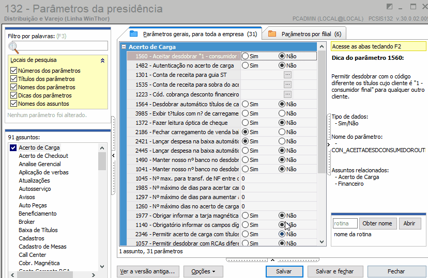
Task: Select Analise Gerencial subject
Action: [x=40, y=164]
